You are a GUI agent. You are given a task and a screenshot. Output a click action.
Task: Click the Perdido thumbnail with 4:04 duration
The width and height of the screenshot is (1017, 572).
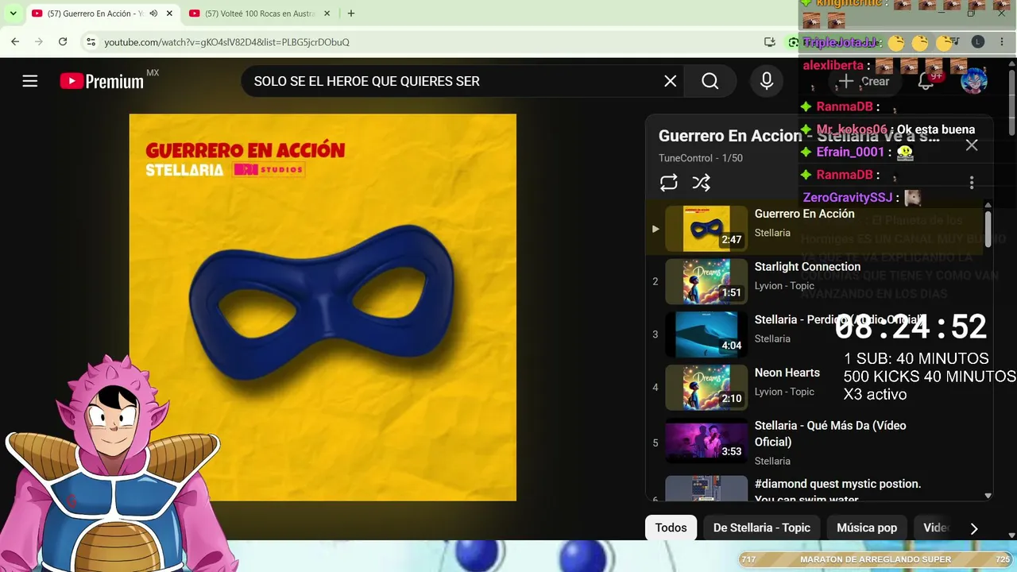pos(706,334)
